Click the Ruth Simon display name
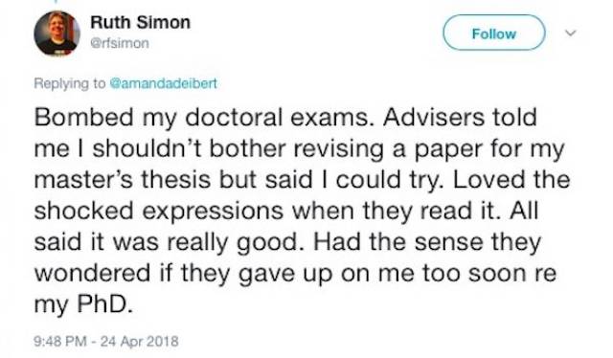Screen dimensions: 613x358 click(x=141, y=22)
